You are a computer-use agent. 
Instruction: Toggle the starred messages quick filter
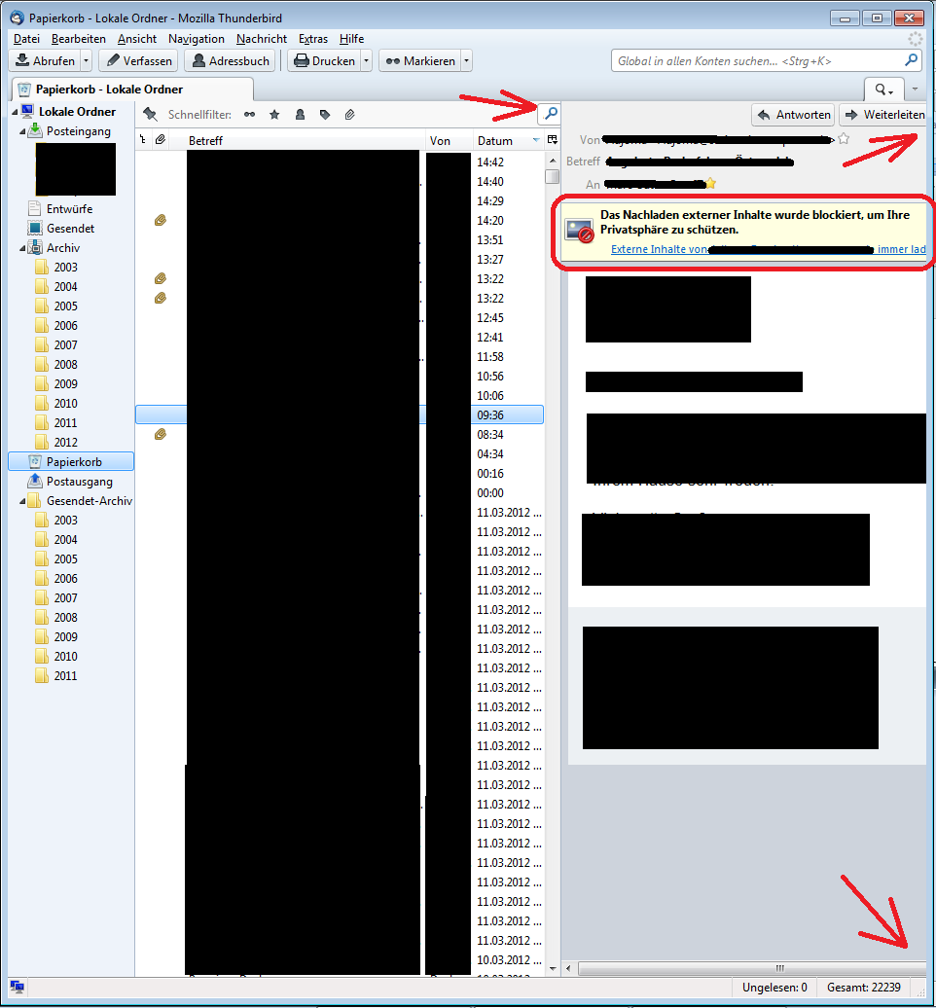275,115
